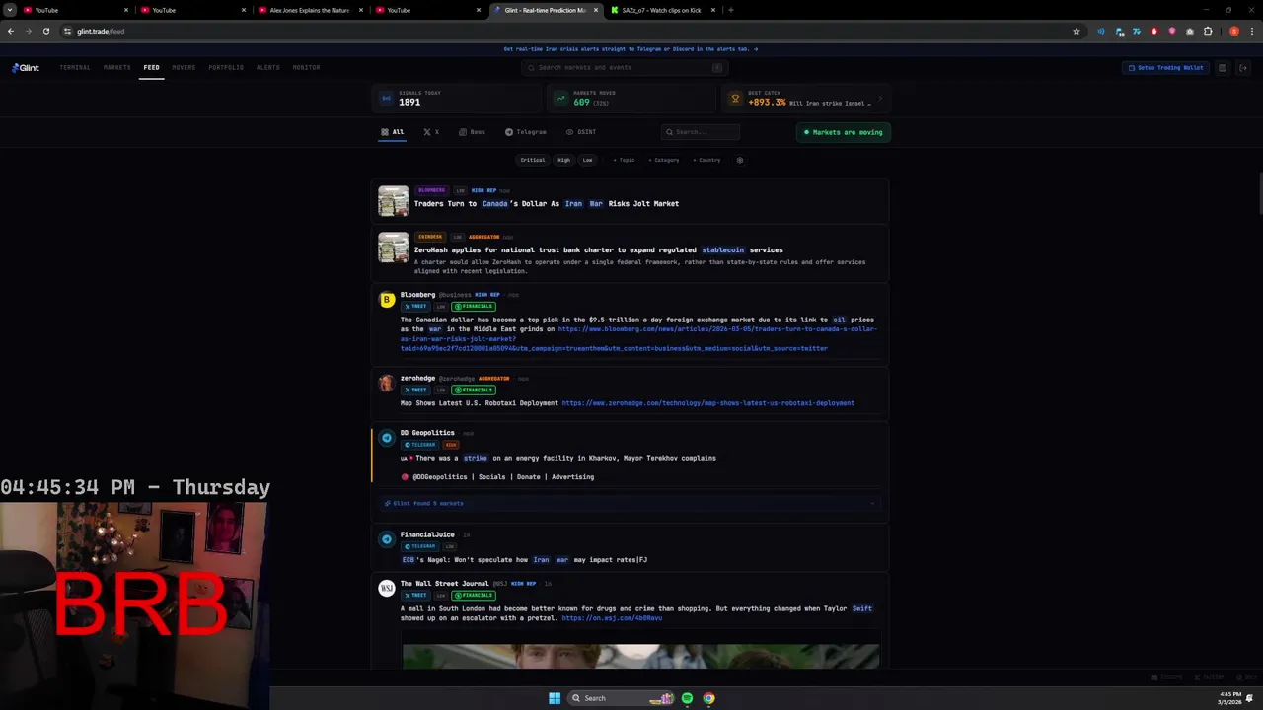Click the Bloomberg yellow B avatar
The width and height of the screenshot is (1263, 710).
tap(387, 300)
